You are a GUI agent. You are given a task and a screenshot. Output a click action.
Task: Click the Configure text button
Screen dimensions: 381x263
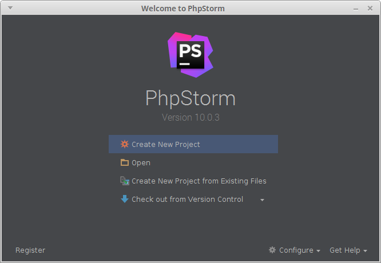coord(296,250)
